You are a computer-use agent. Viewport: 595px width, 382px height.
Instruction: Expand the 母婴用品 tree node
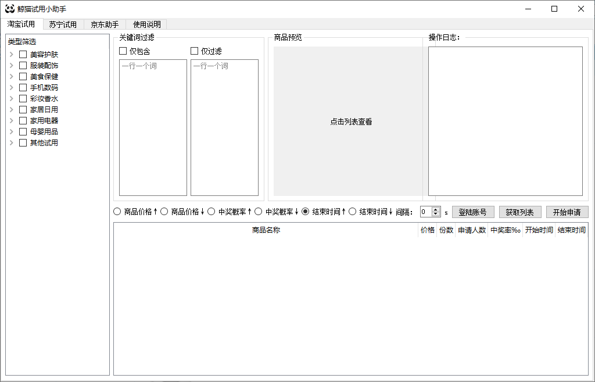[12, 131]
